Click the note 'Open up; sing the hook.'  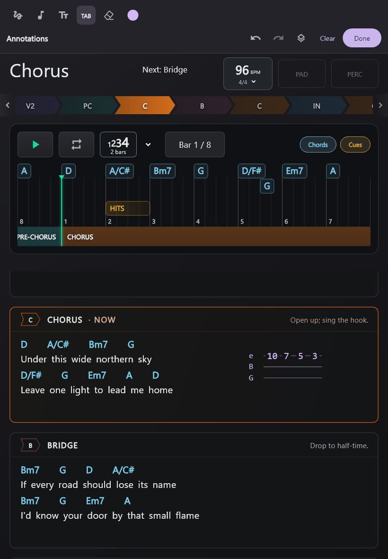[x=329, y=320]
